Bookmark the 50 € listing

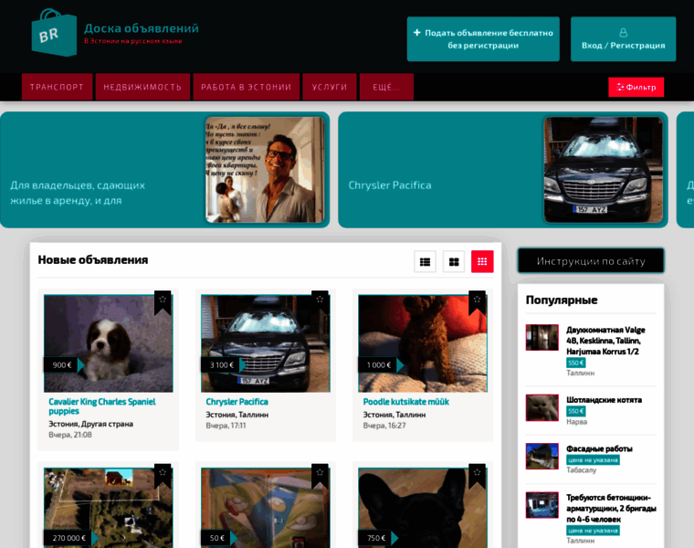coord(320,475)
